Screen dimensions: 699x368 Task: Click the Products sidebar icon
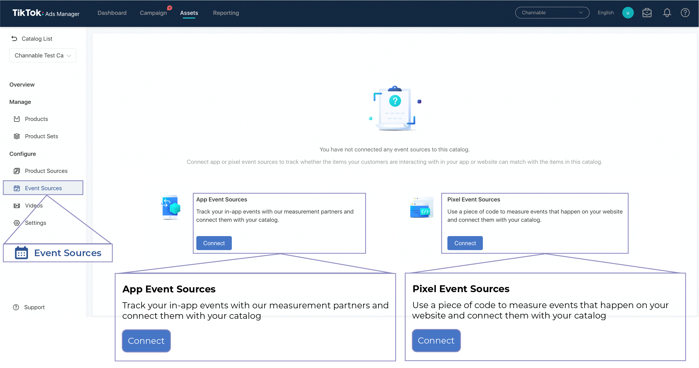pyautogui.click(x=17, y=118)
